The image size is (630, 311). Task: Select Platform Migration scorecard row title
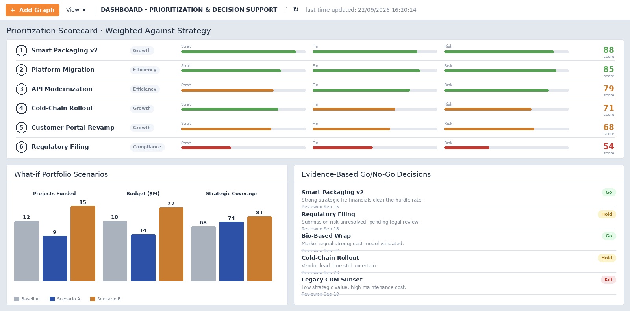tap(63, 70)
